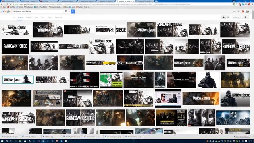Open the 8 New Operators image thumbnail
254x143 pixels.
(x=171, y=118)
